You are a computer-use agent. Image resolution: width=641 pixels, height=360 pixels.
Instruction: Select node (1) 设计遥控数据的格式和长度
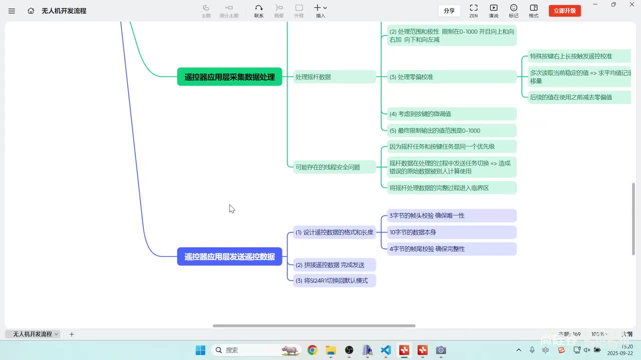point(335,232)
